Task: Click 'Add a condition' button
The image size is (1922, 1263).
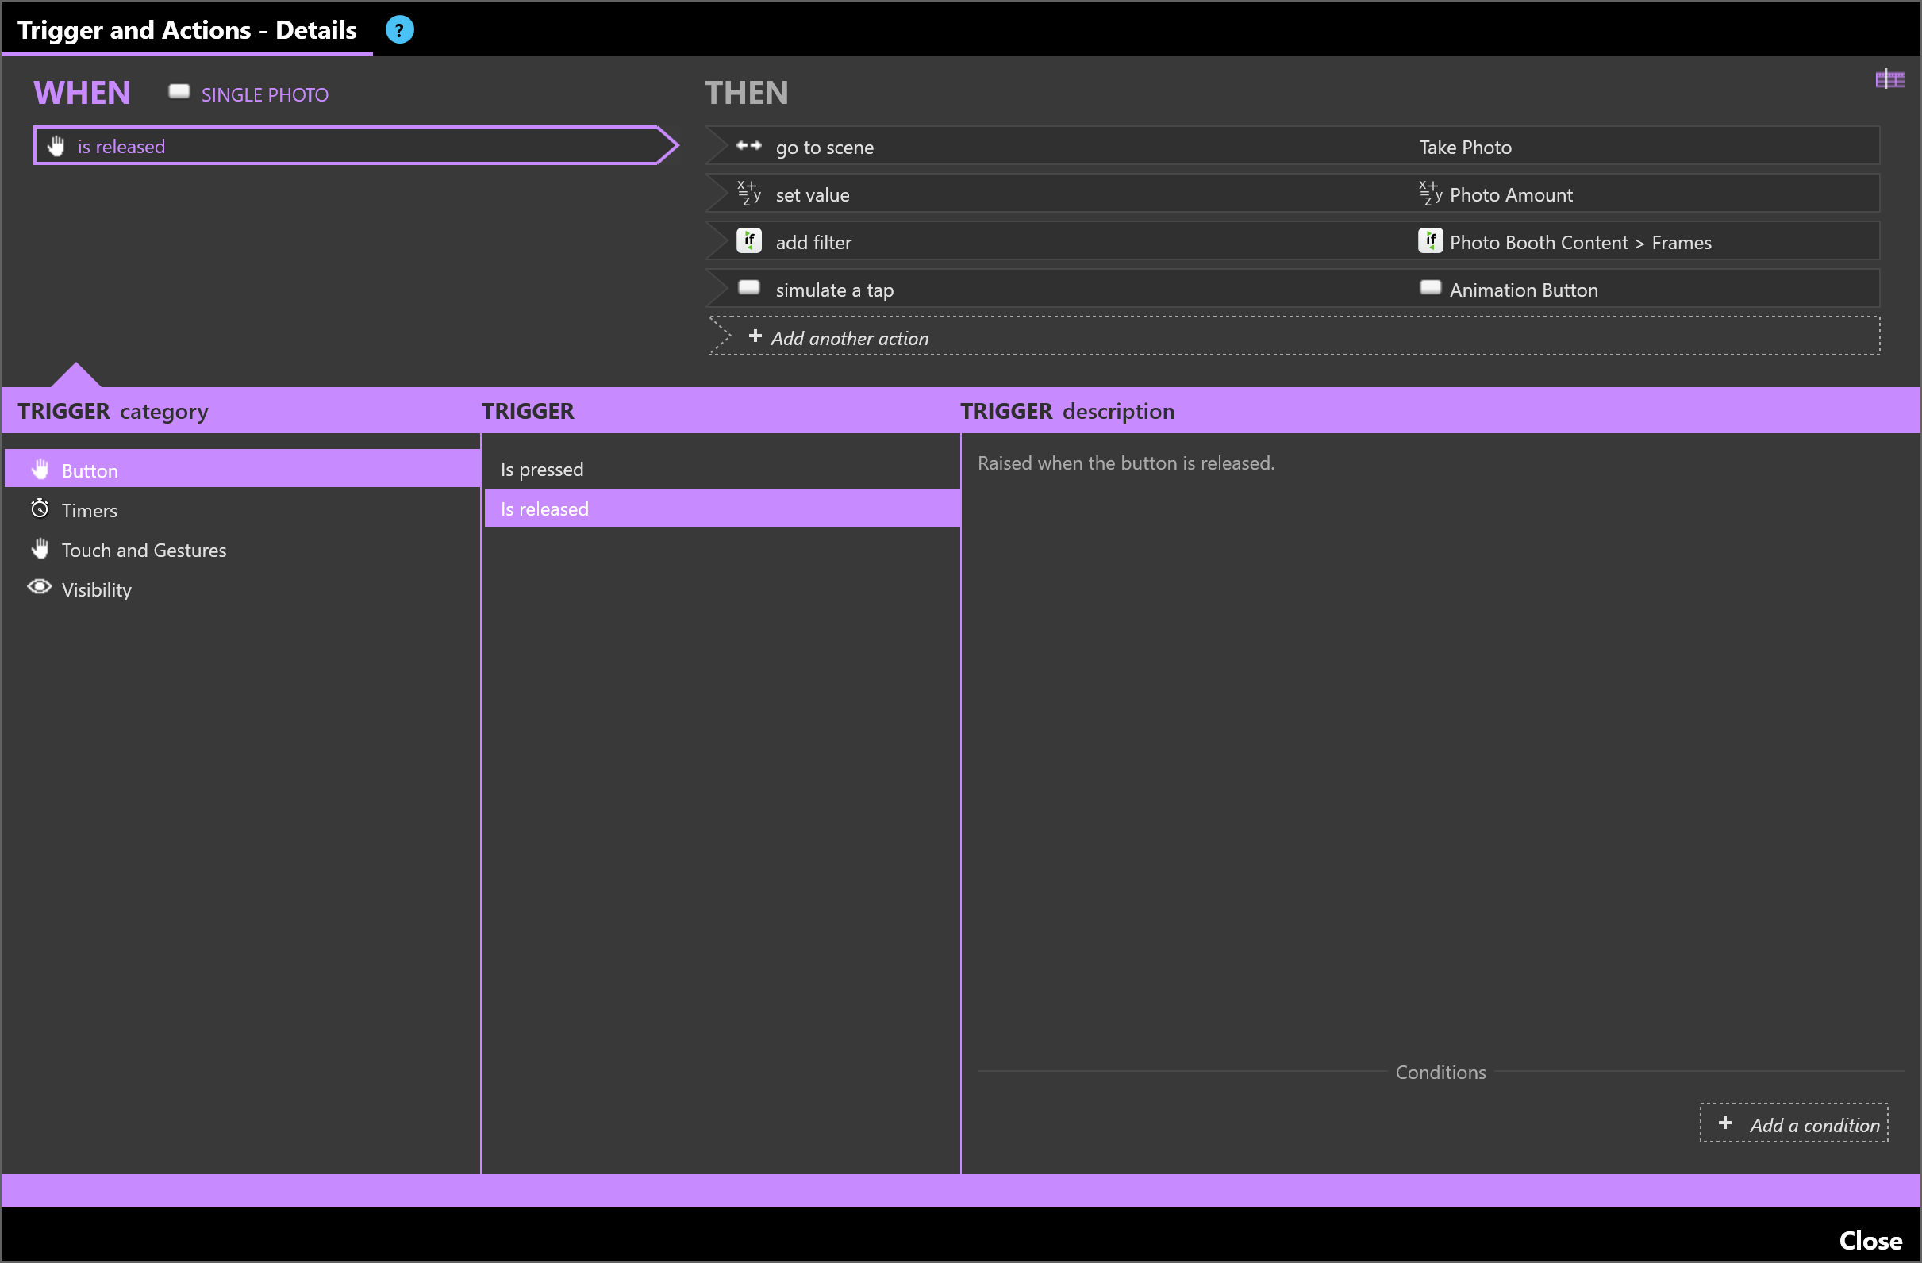Action: pyautogui.click(x=1793, y=1124)
